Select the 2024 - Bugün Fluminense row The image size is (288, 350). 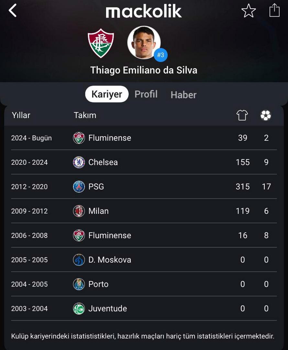coord(144,138)
